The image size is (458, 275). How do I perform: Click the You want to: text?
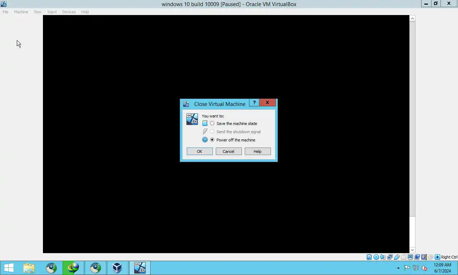pyautogui.click(x=213, y=116)
